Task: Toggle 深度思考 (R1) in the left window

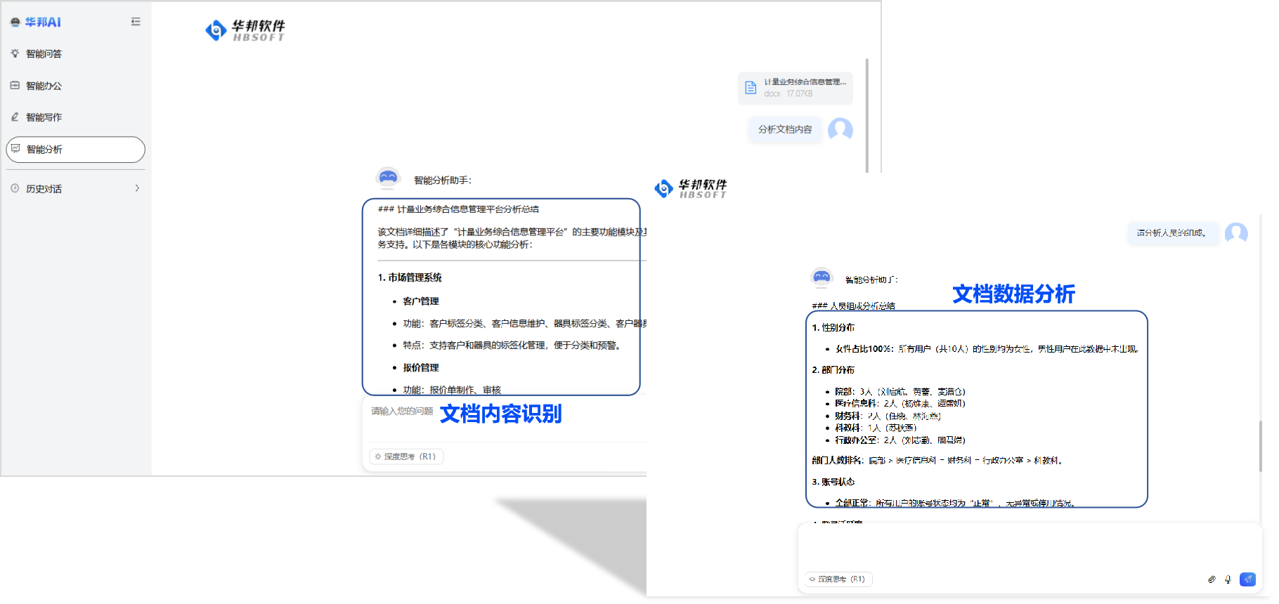Action: click(406, 457)
